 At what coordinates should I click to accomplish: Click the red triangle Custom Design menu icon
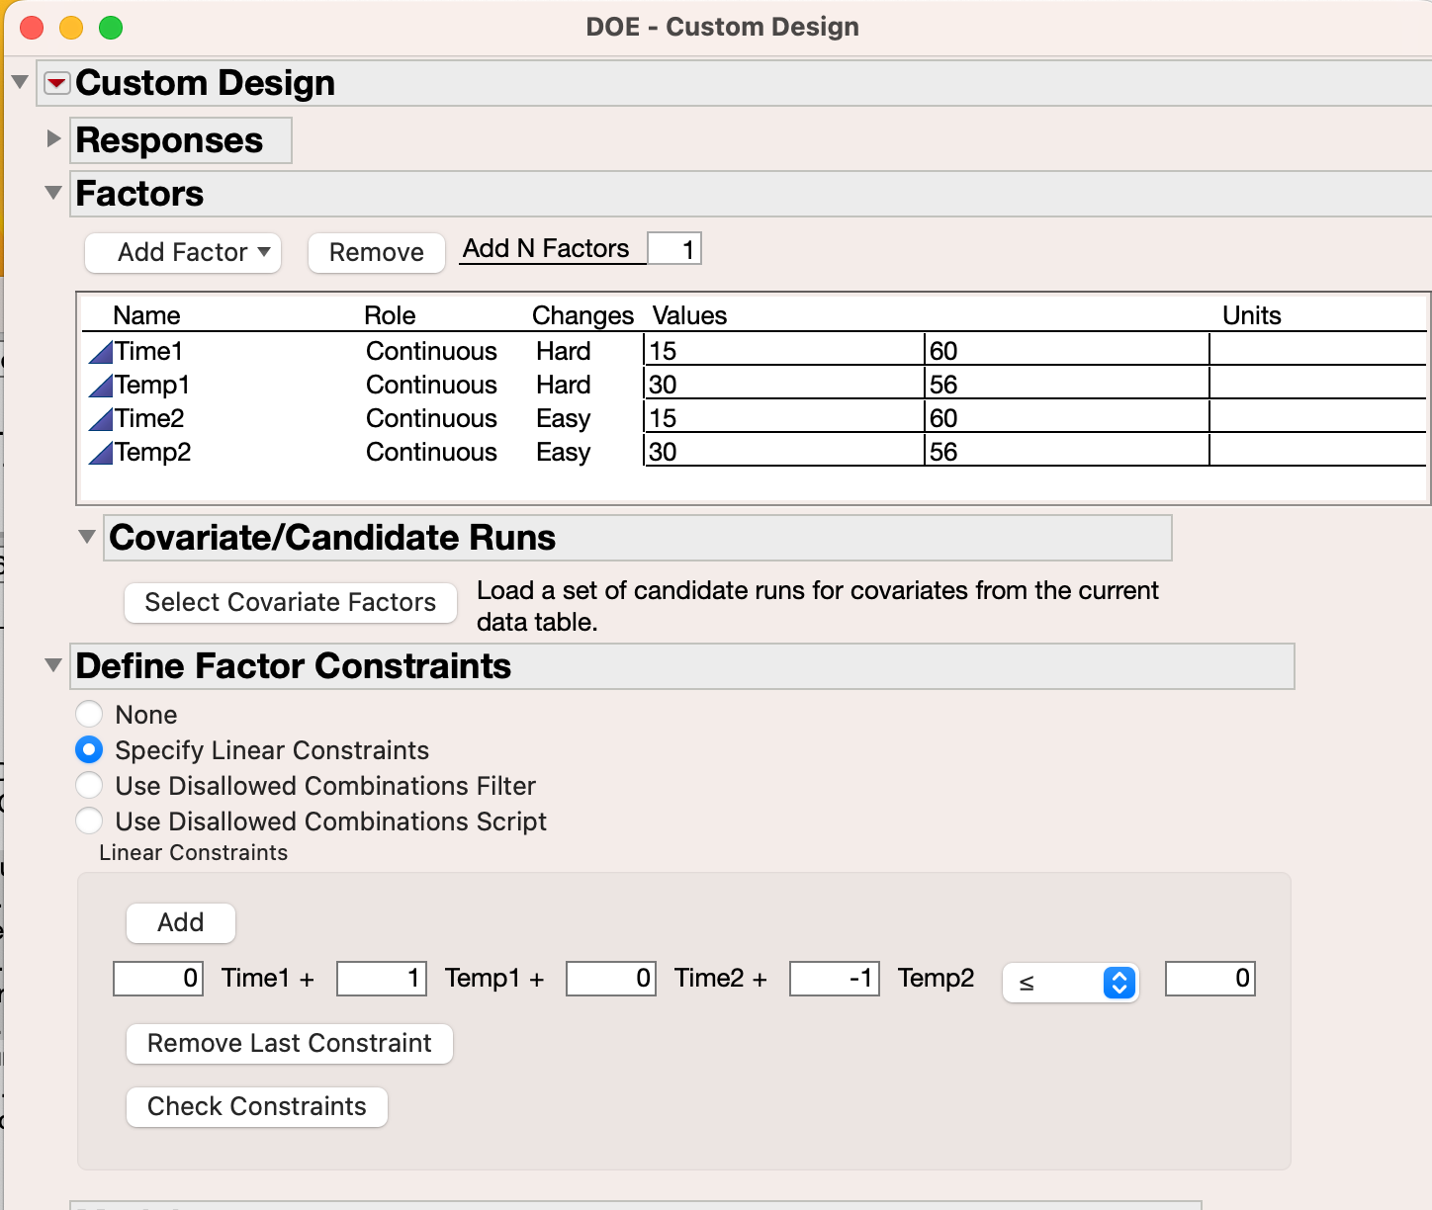[x=57, y=83]
